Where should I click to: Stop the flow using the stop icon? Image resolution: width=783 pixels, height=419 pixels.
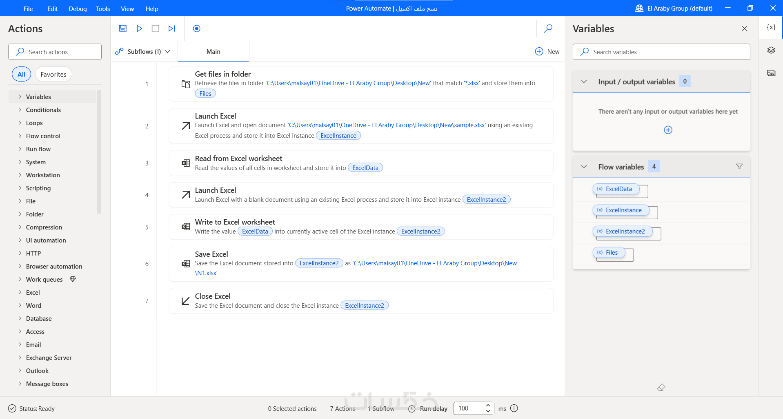click(x=156, y=29)
